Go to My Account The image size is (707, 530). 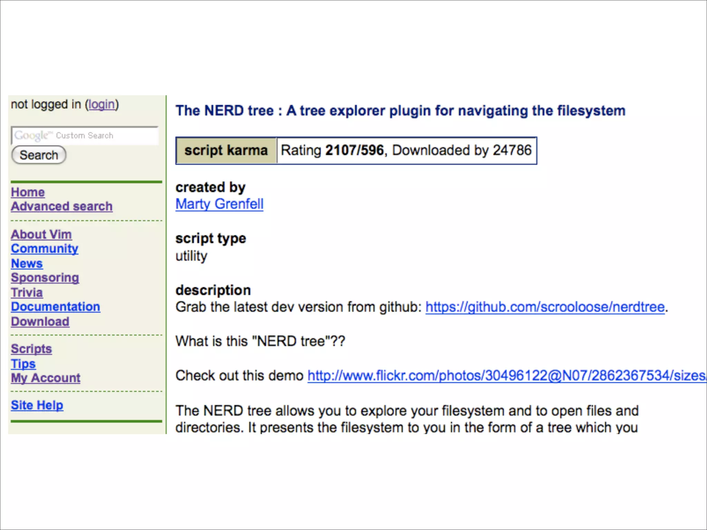tap(46, 378)
